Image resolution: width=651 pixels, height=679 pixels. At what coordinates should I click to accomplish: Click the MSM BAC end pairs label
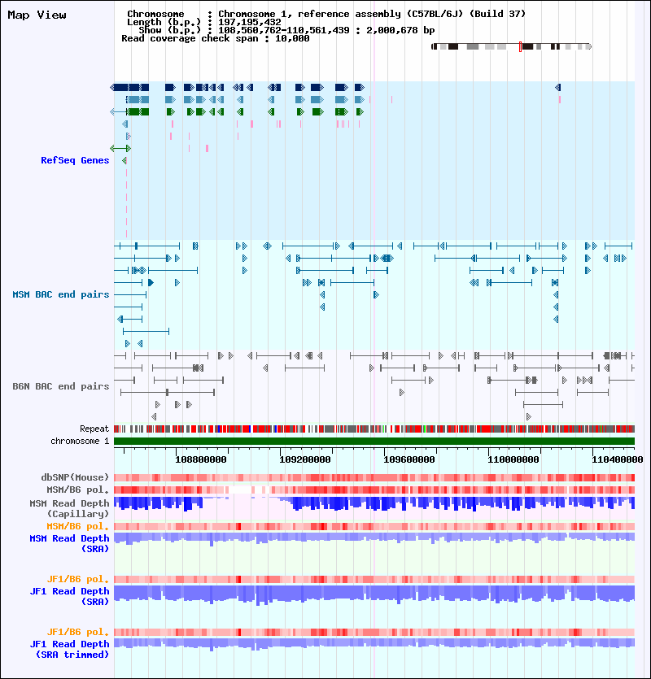[x=61, y=294]
